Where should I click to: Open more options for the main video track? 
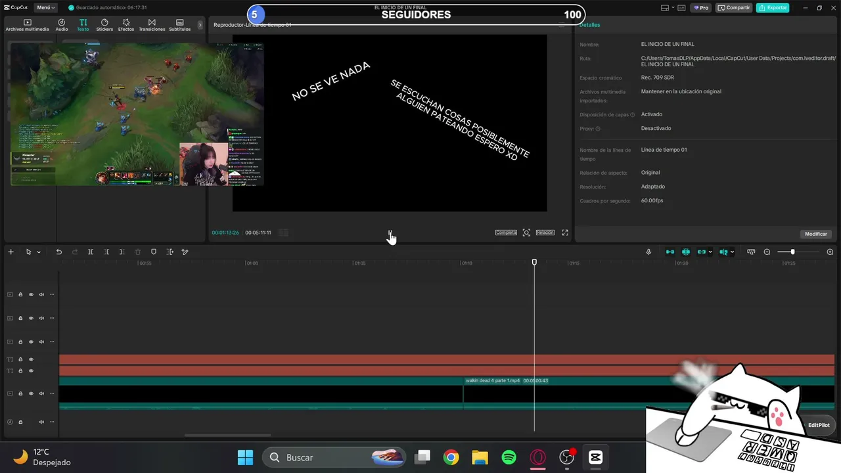(x=52, y=394)
